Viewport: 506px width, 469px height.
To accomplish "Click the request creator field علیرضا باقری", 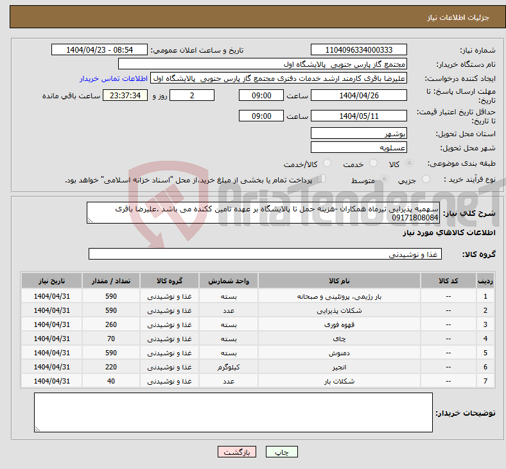I will click(x=279, y=78).
